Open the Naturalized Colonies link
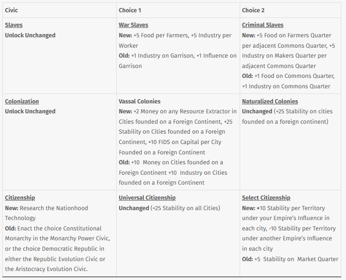The width and height of the screenshot is (346, 280). [x=270, y=101]
